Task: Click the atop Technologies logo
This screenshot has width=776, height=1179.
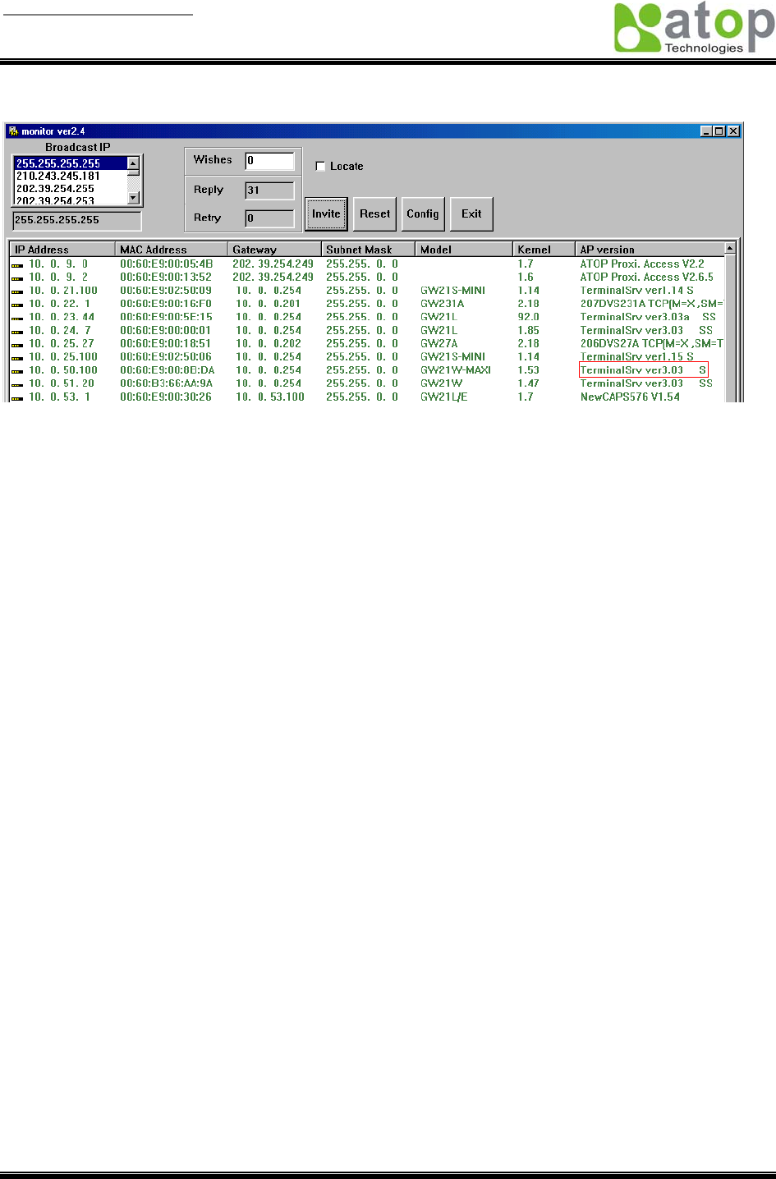Action: (x=694, y=28)
